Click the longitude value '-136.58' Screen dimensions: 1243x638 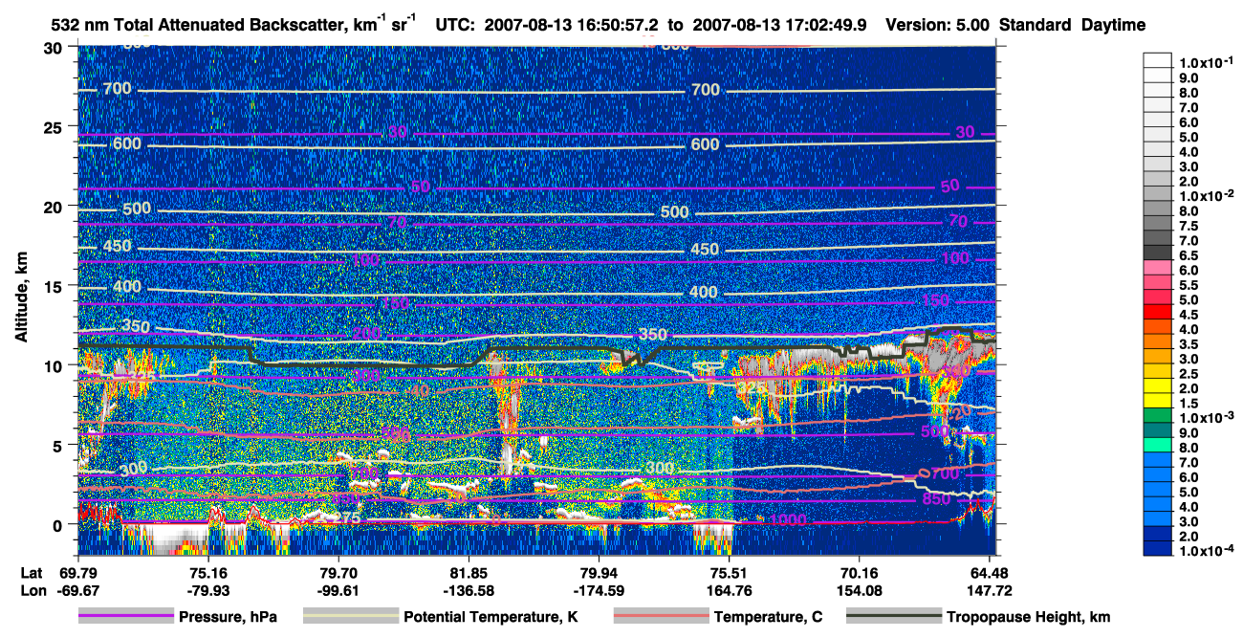point(469,589)
